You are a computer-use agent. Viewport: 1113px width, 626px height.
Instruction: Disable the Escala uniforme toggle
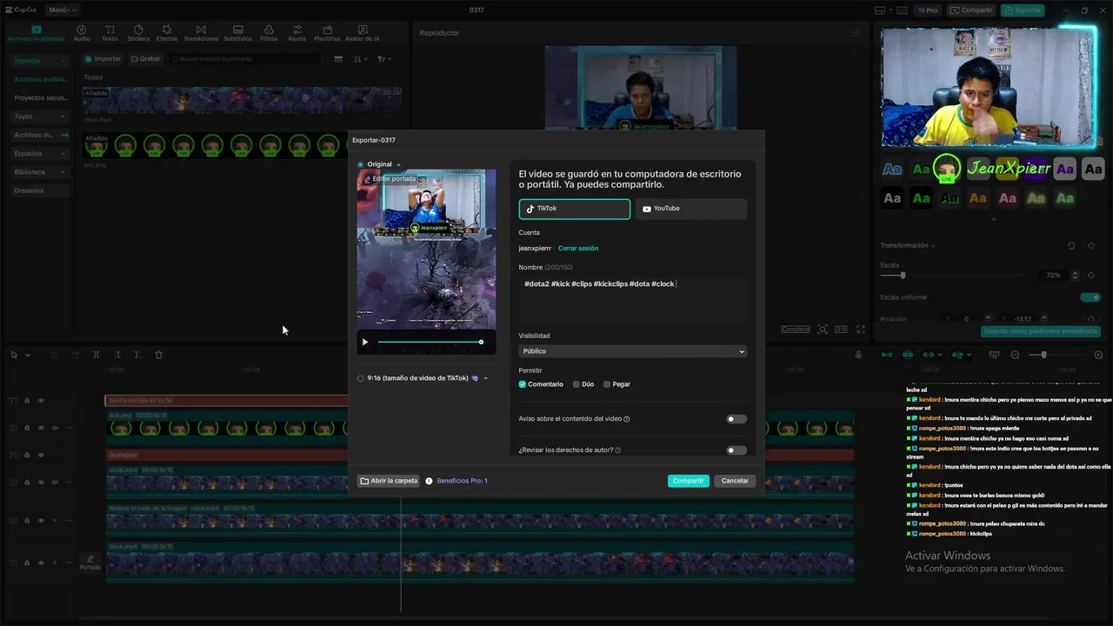coord(1090,297)
